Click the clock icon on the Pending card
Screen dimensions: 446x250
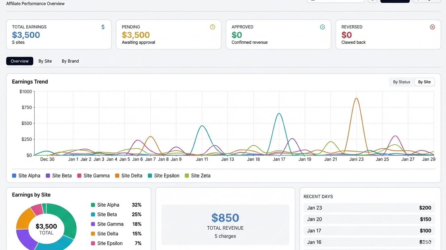point(212,27)
